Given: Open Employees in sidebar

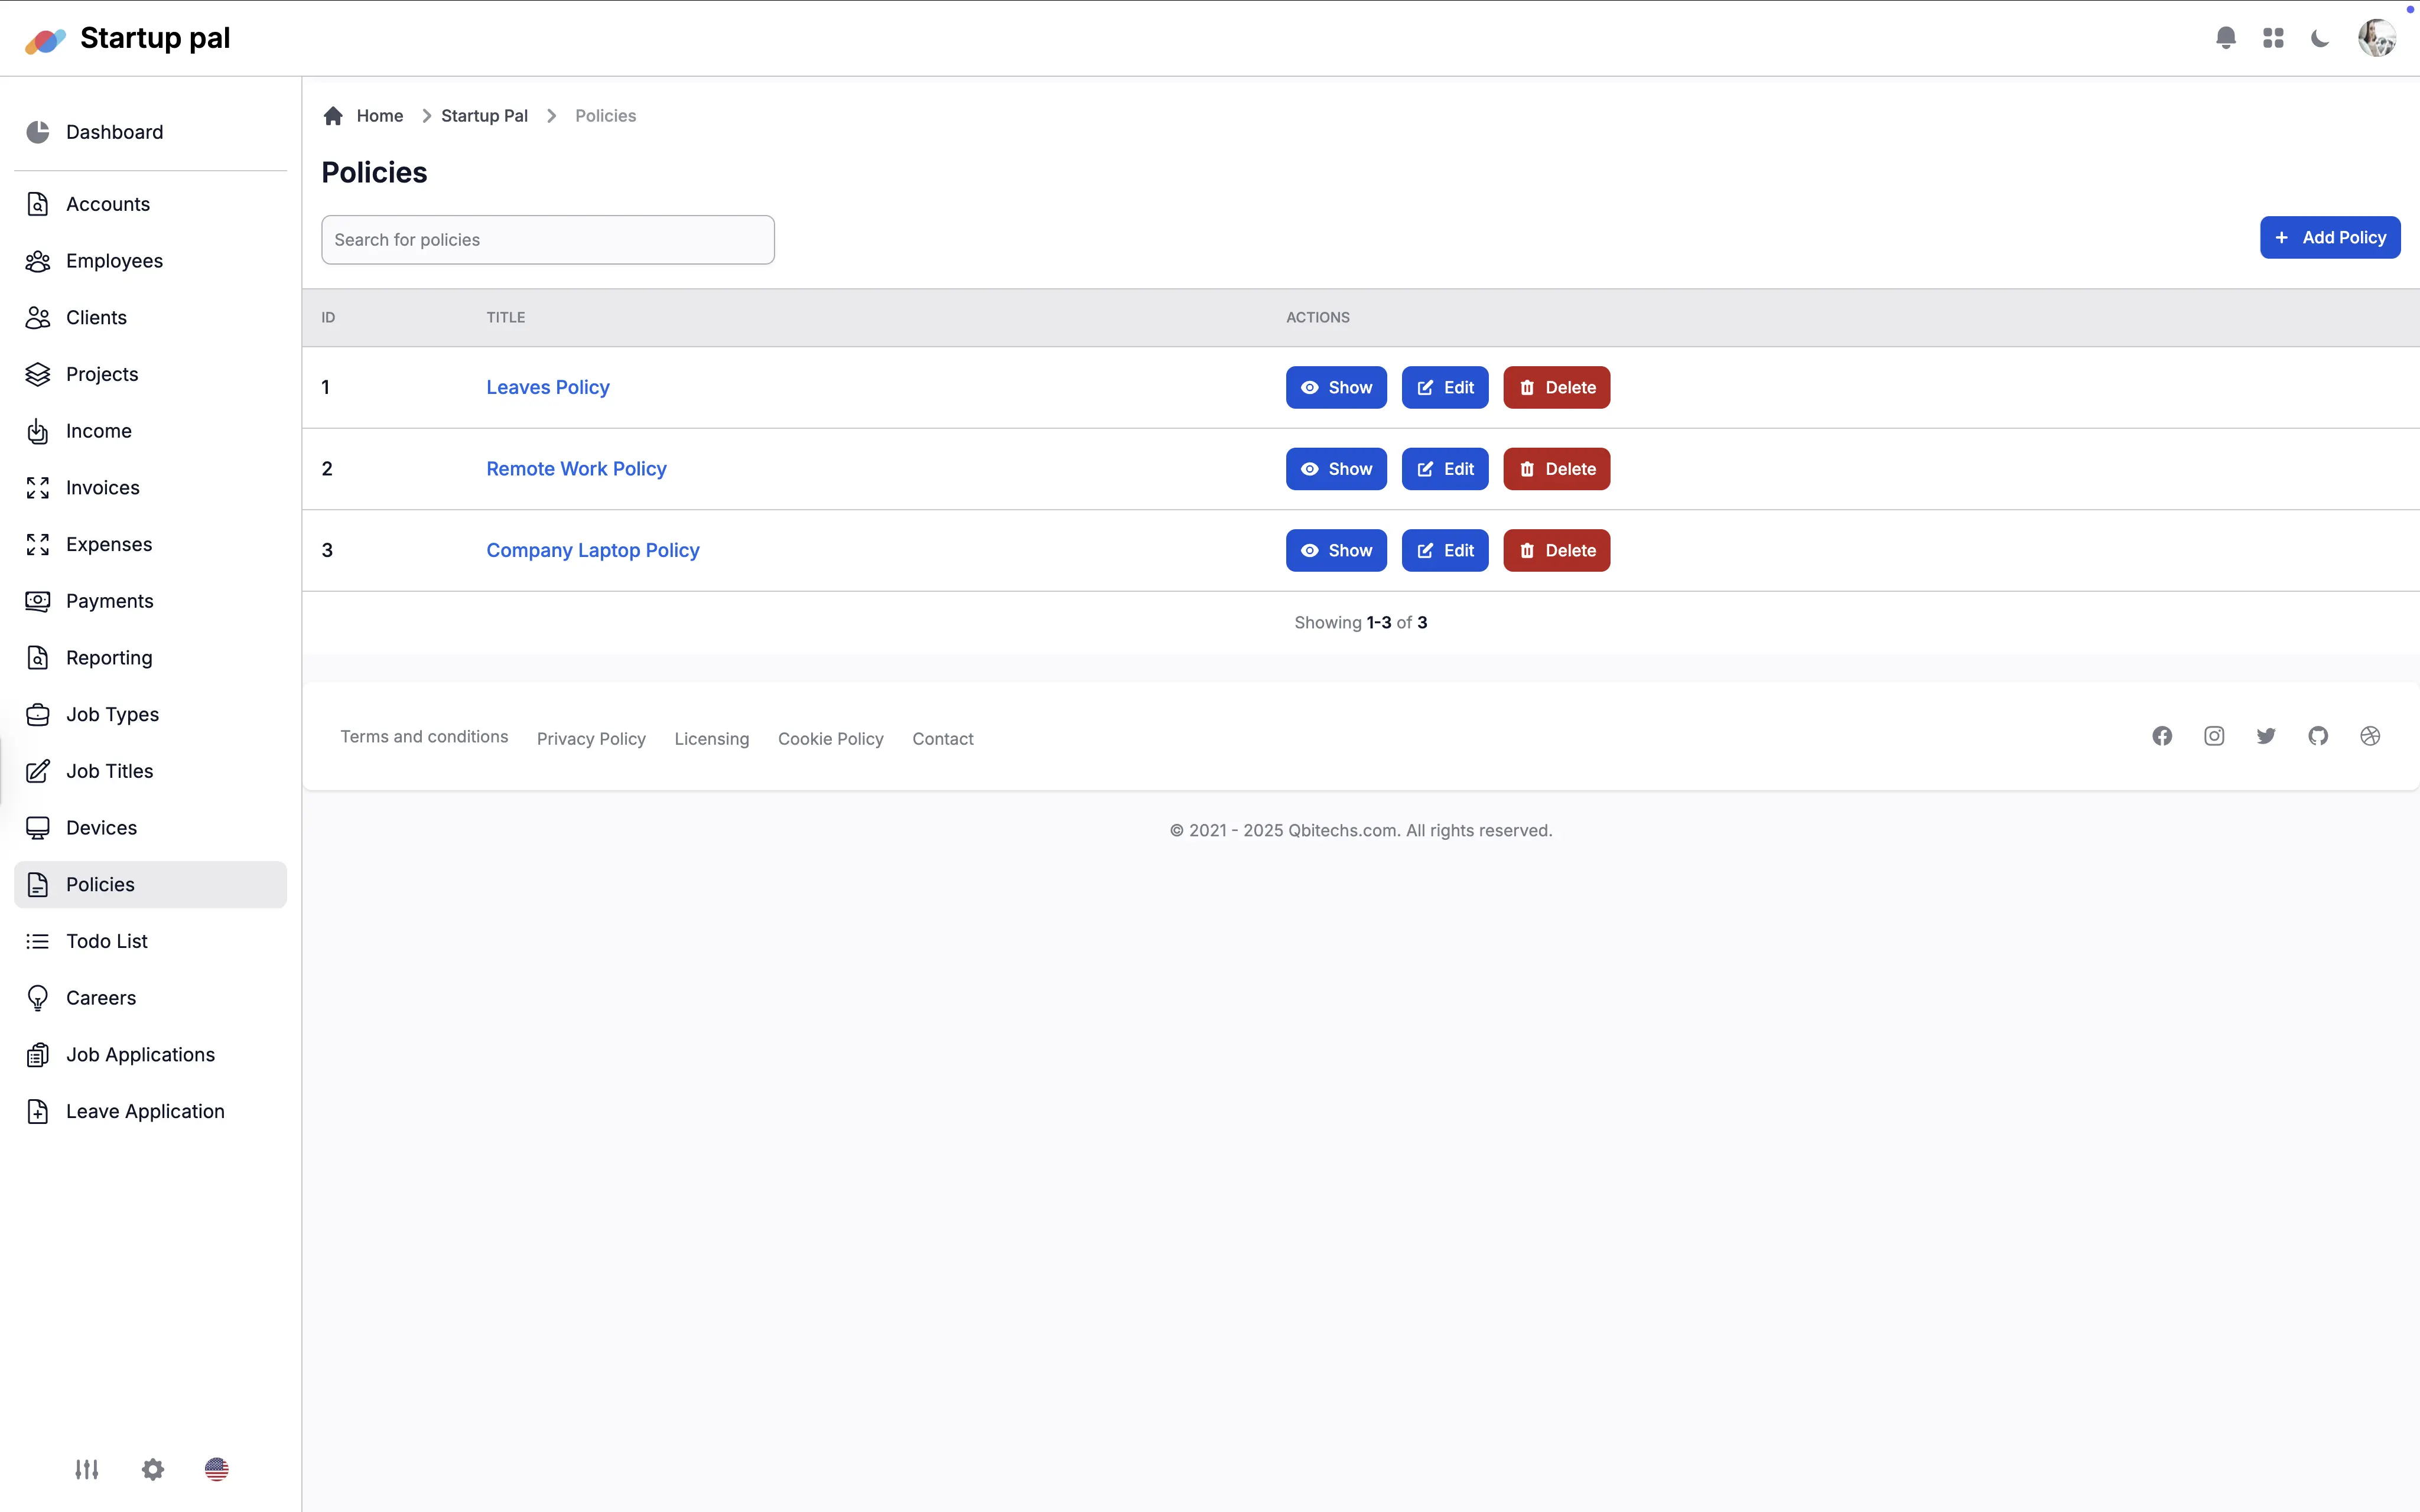Looking at the screenshot, I should click(x=150, y=261).
